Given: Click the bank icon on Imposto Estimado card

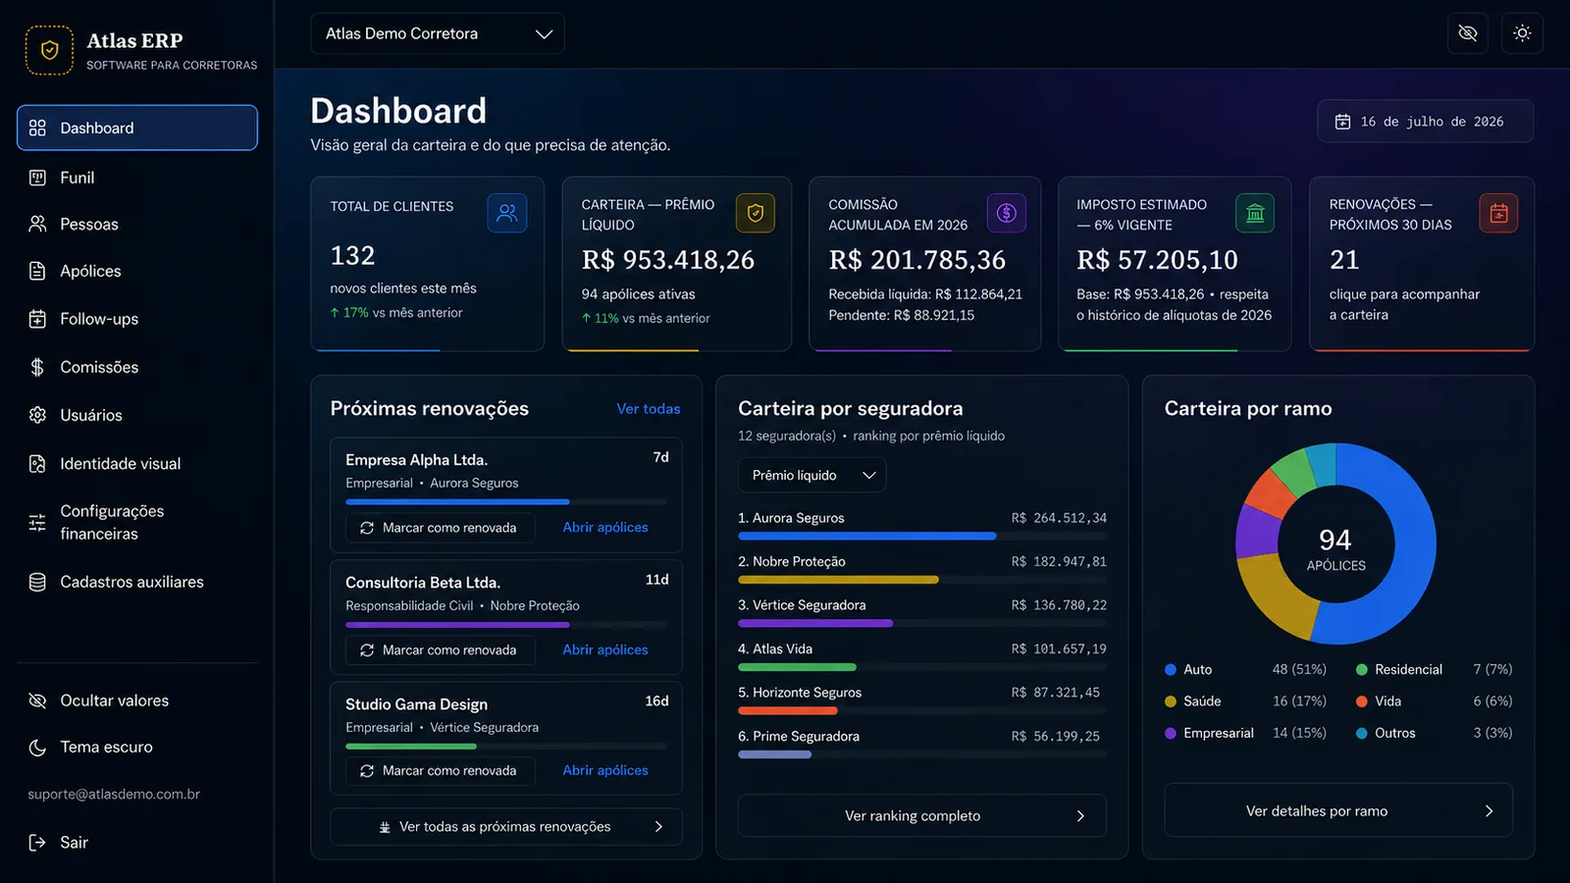Looking at the screenshot, I should tap(1255, 213).
